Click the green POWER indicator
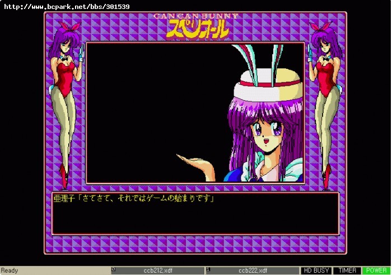Screen dimensions: 392x275 [376, 271]
